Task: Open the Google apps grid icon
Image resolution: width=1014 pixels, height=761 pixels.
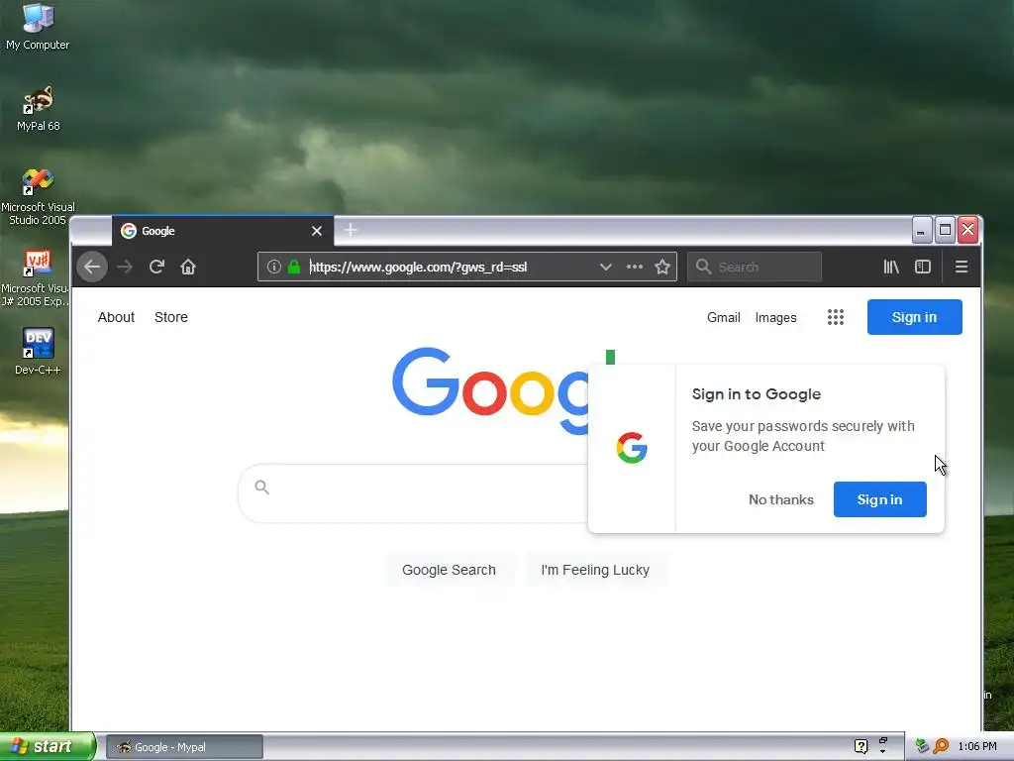Action: click(836, 317)
